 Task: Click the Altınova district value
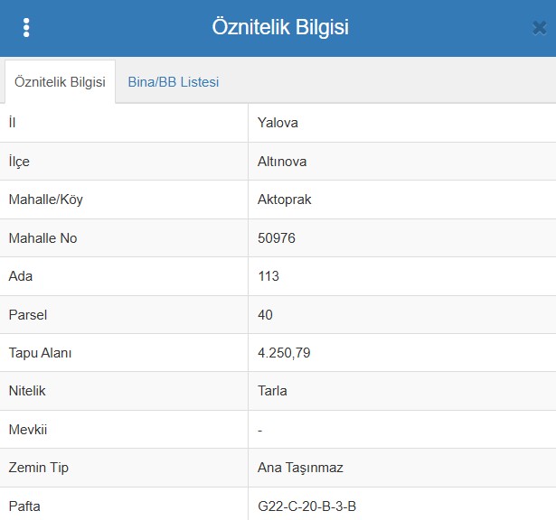pyautogui.click(x=282, y=162)
